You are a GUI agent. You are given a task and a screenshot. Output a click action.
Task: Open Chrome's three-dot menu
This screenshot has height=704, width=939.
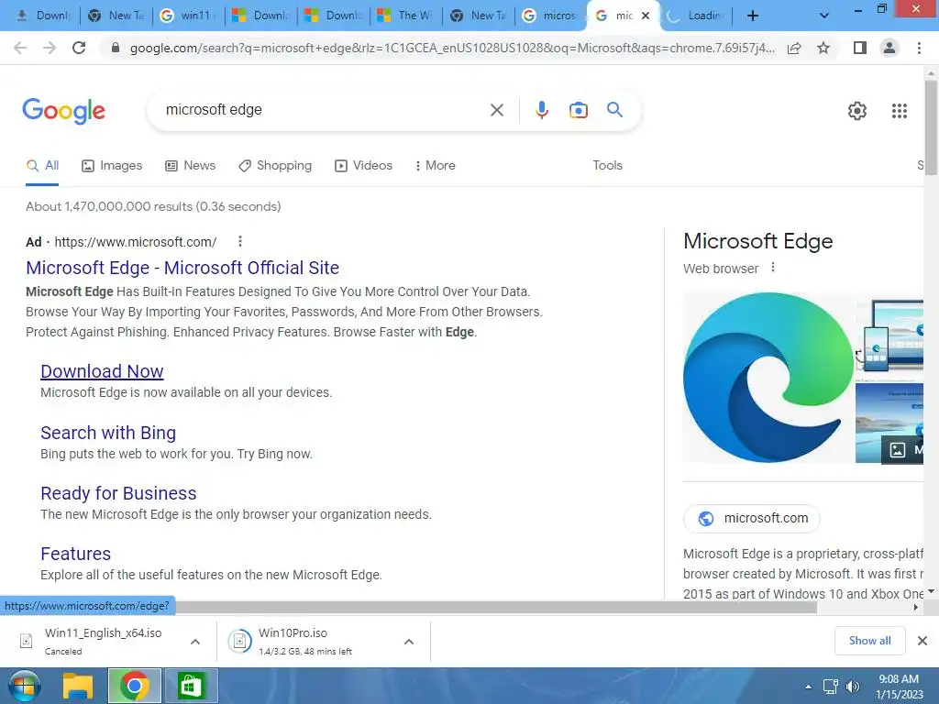point(919,48)
